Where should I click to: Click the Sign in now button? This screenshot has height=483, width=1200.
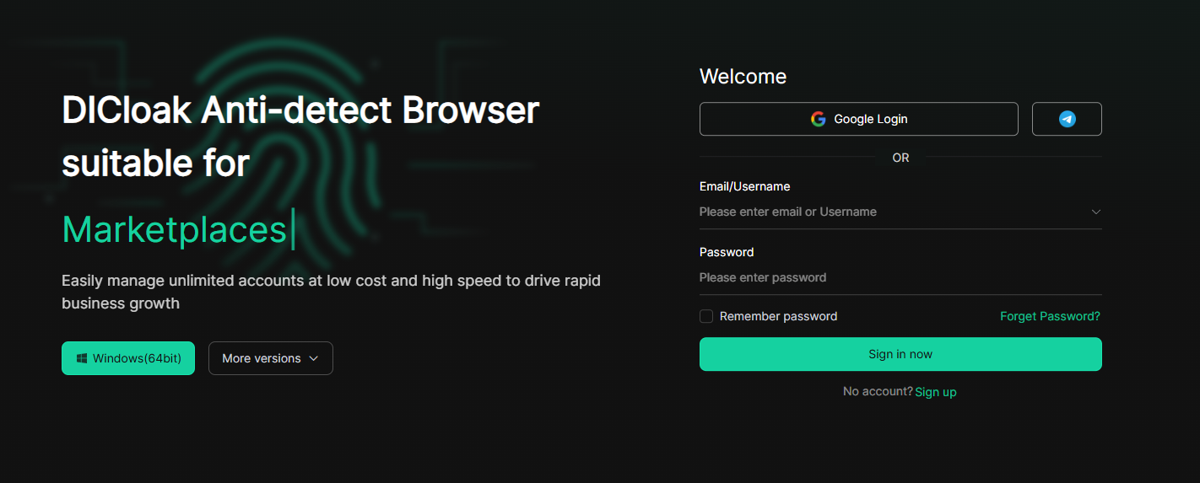[x=900, y=354]
